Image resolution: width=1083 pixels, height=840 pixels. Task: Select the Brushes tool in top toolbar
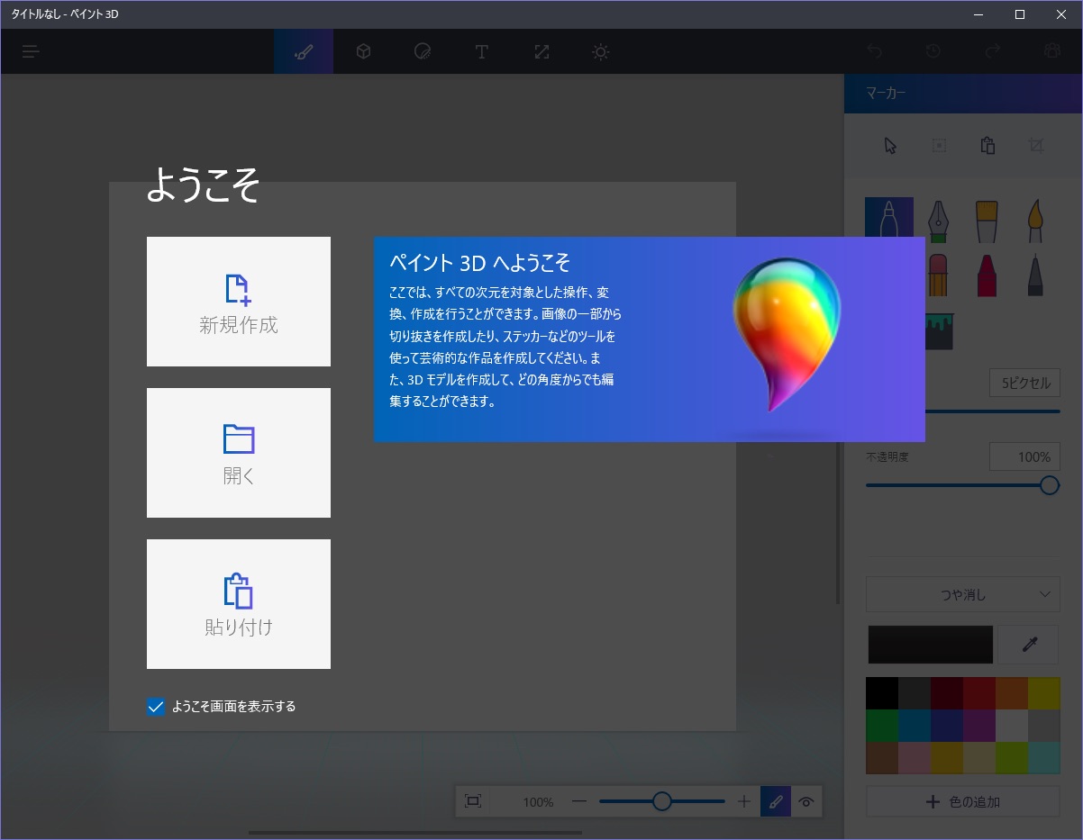pyautogui.click(x=304, y=51)
